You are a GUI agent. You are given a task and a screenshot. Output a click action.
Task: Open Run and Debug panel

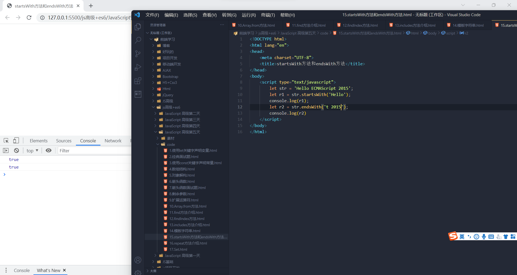pos(138,67)
